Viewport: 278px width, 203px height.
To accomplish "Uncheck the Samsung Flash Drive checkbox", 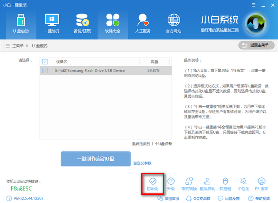I will pos(45,70).
